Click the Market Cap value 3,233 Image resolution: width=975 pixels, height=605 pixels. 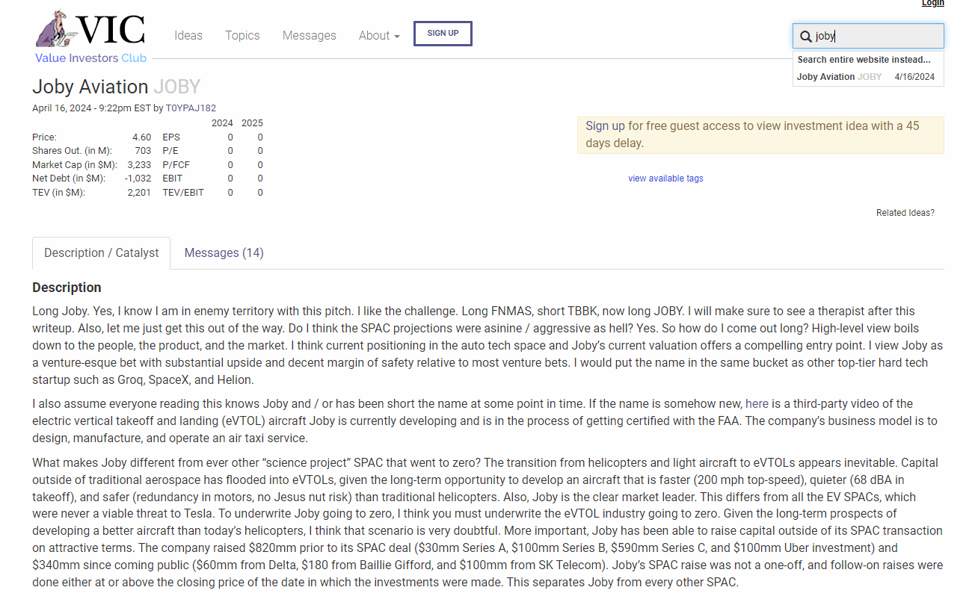[x=139, y=165]
